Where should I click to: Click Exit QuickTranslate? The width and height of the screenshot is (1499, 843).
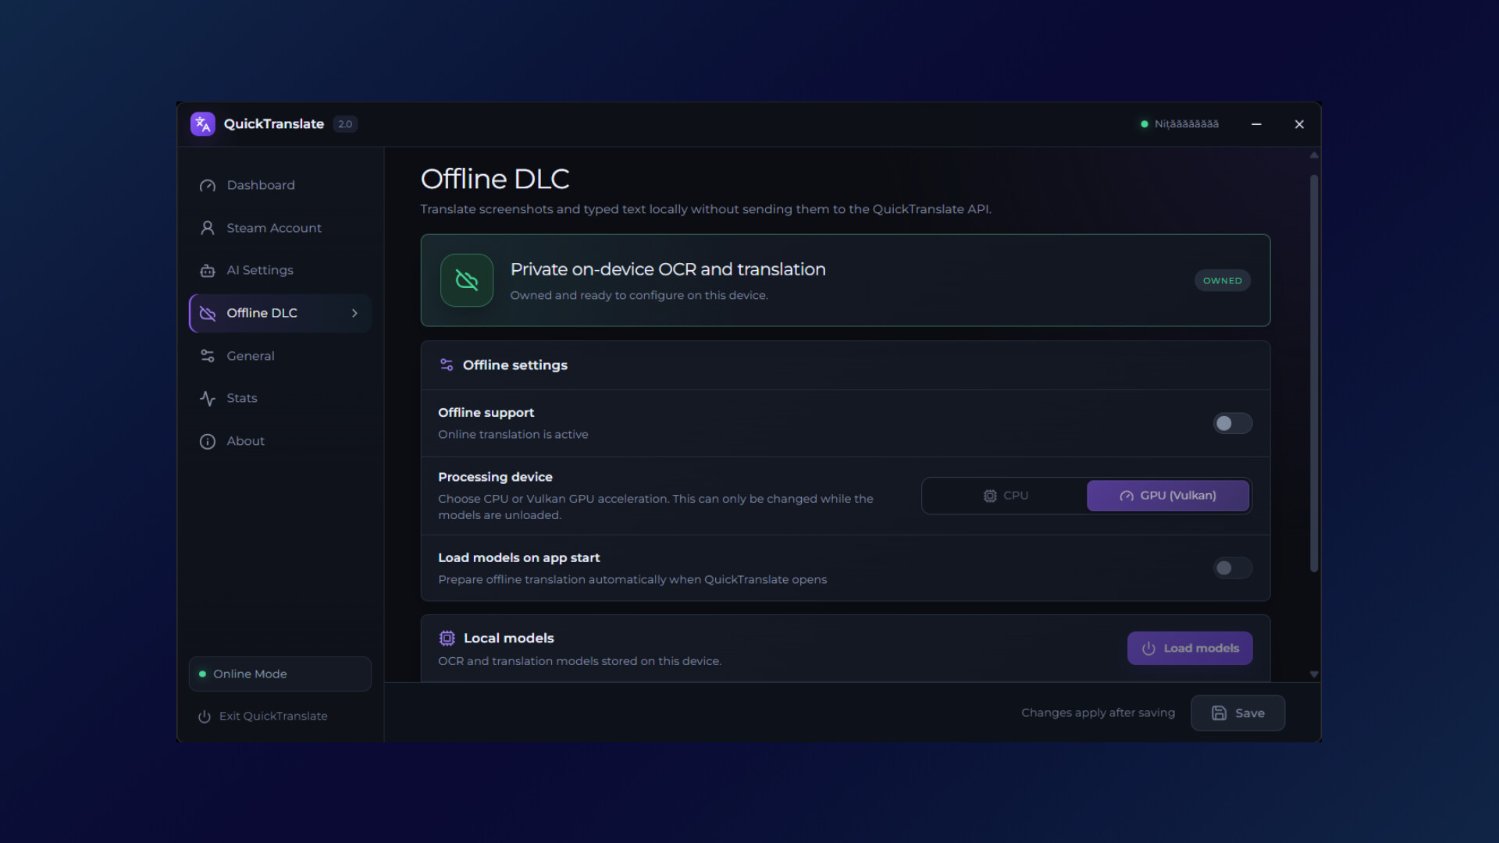pyautogui.click(x=263, y=716)
